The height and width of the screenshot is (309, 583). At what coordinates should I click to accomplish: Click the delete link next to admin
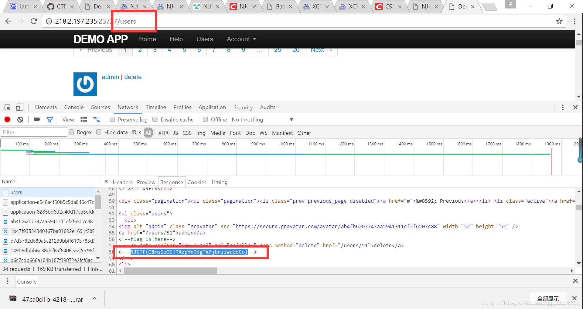[x=133, y=77]
